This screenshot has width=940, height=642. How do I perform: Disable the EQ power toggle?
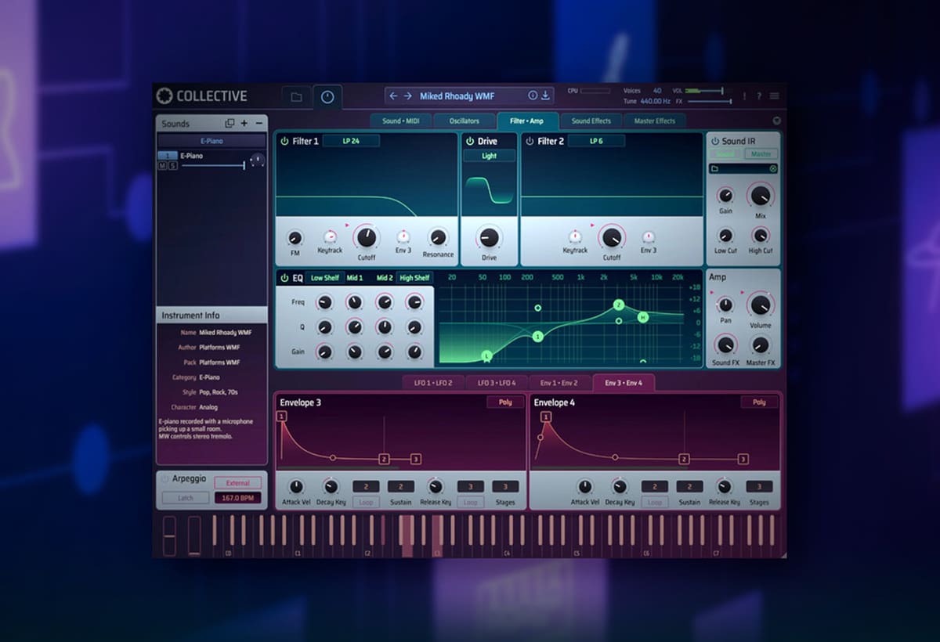(284, 278)
